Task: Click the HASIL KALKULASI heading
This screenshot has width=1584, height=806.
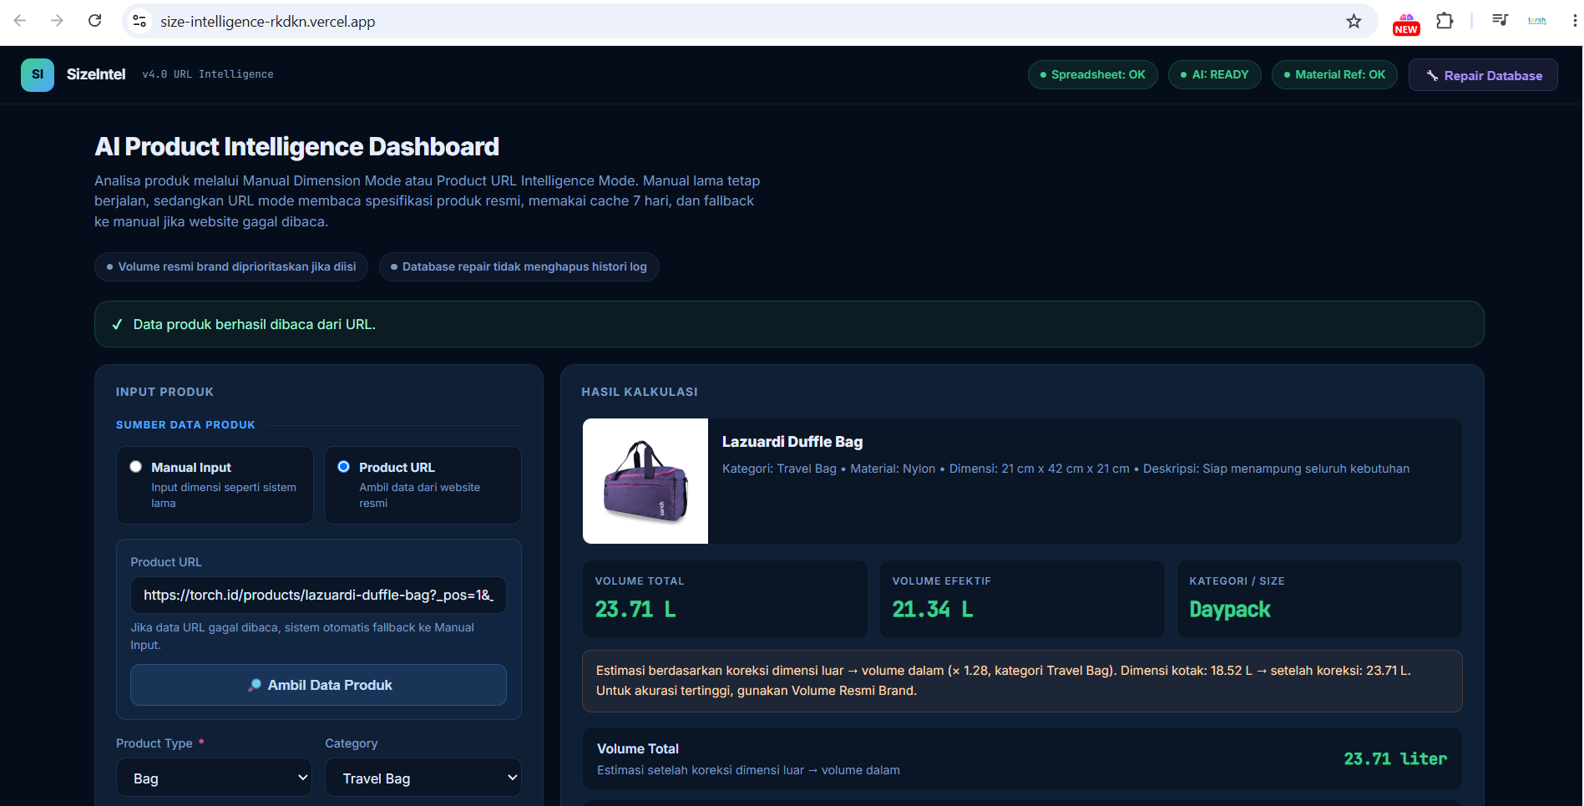Action: [x=640, y=392]
